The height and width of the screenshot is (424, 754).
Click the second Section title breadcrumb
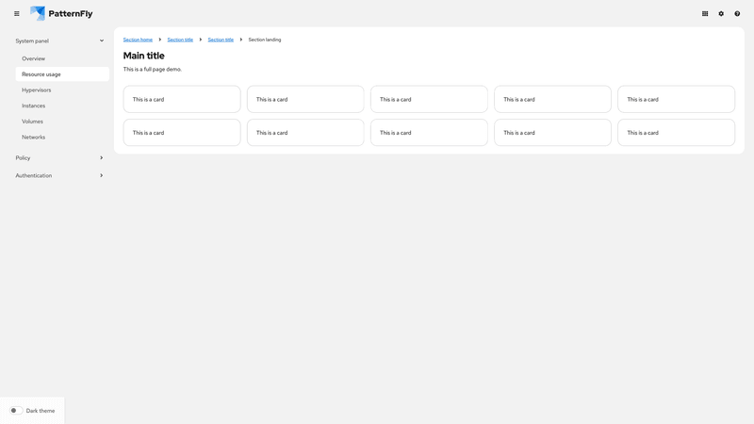[x=221, y=40]
